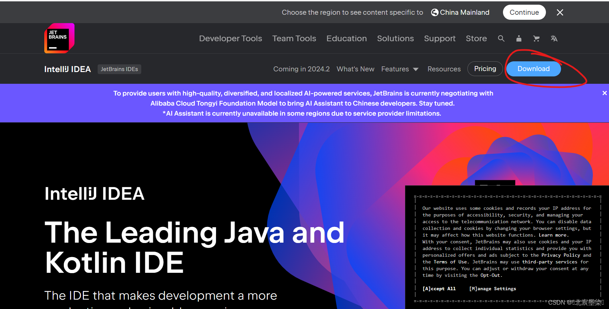Open Learn more in the cookie notice
The height and width of the screenshot is (309, 609).
pyautogui.click(x=552, y=235)
